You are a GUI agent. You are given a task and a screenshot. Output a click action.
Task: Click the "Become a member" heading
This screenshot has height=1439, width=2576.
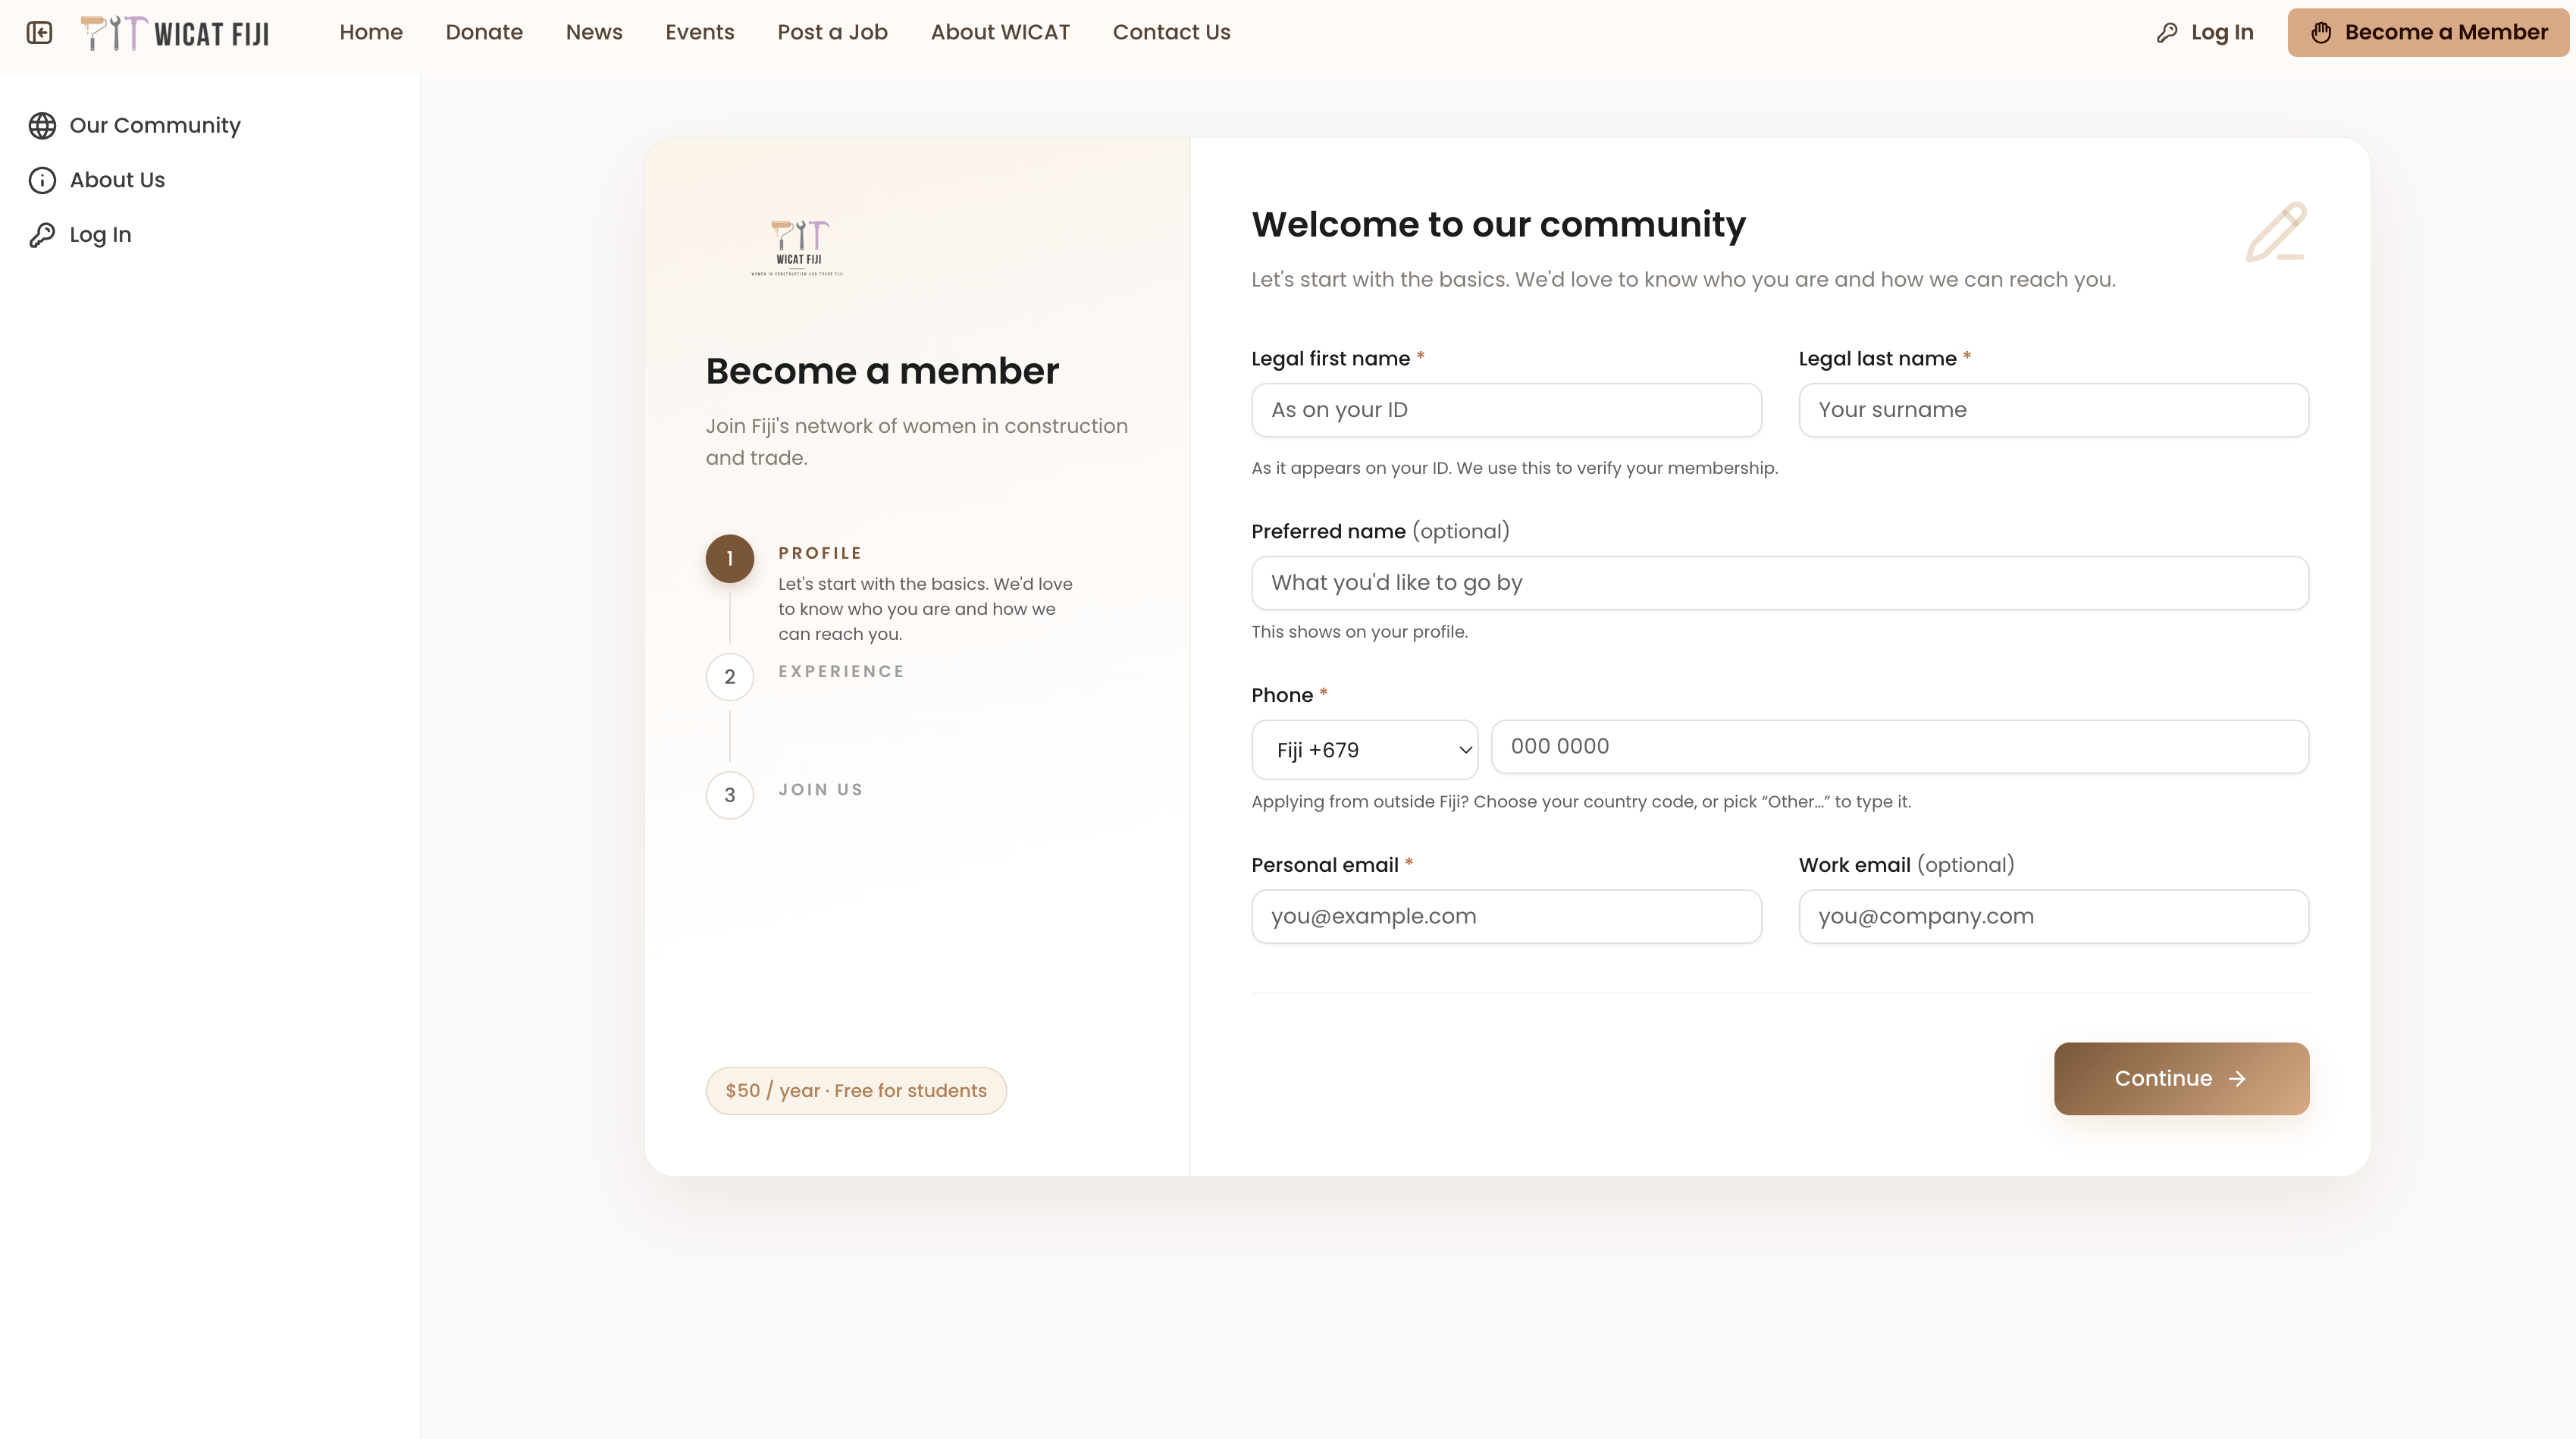tap(882, 372)
